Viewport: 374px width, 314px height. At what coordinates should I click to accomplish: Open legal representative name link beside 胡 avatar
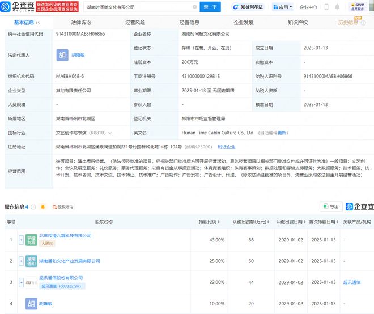tap(78, 55)
